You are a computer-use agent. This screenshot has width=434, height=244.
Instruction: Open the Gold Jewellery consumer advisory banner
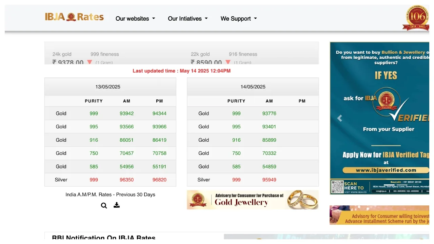coord(253,200)
